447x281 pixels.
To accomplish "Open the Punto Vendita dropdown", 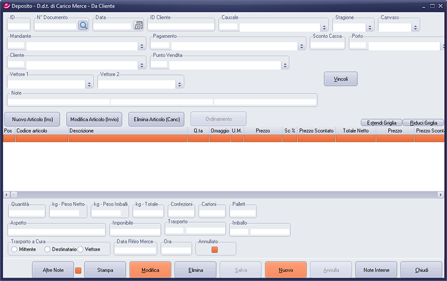I will click(x=284, y=65).
